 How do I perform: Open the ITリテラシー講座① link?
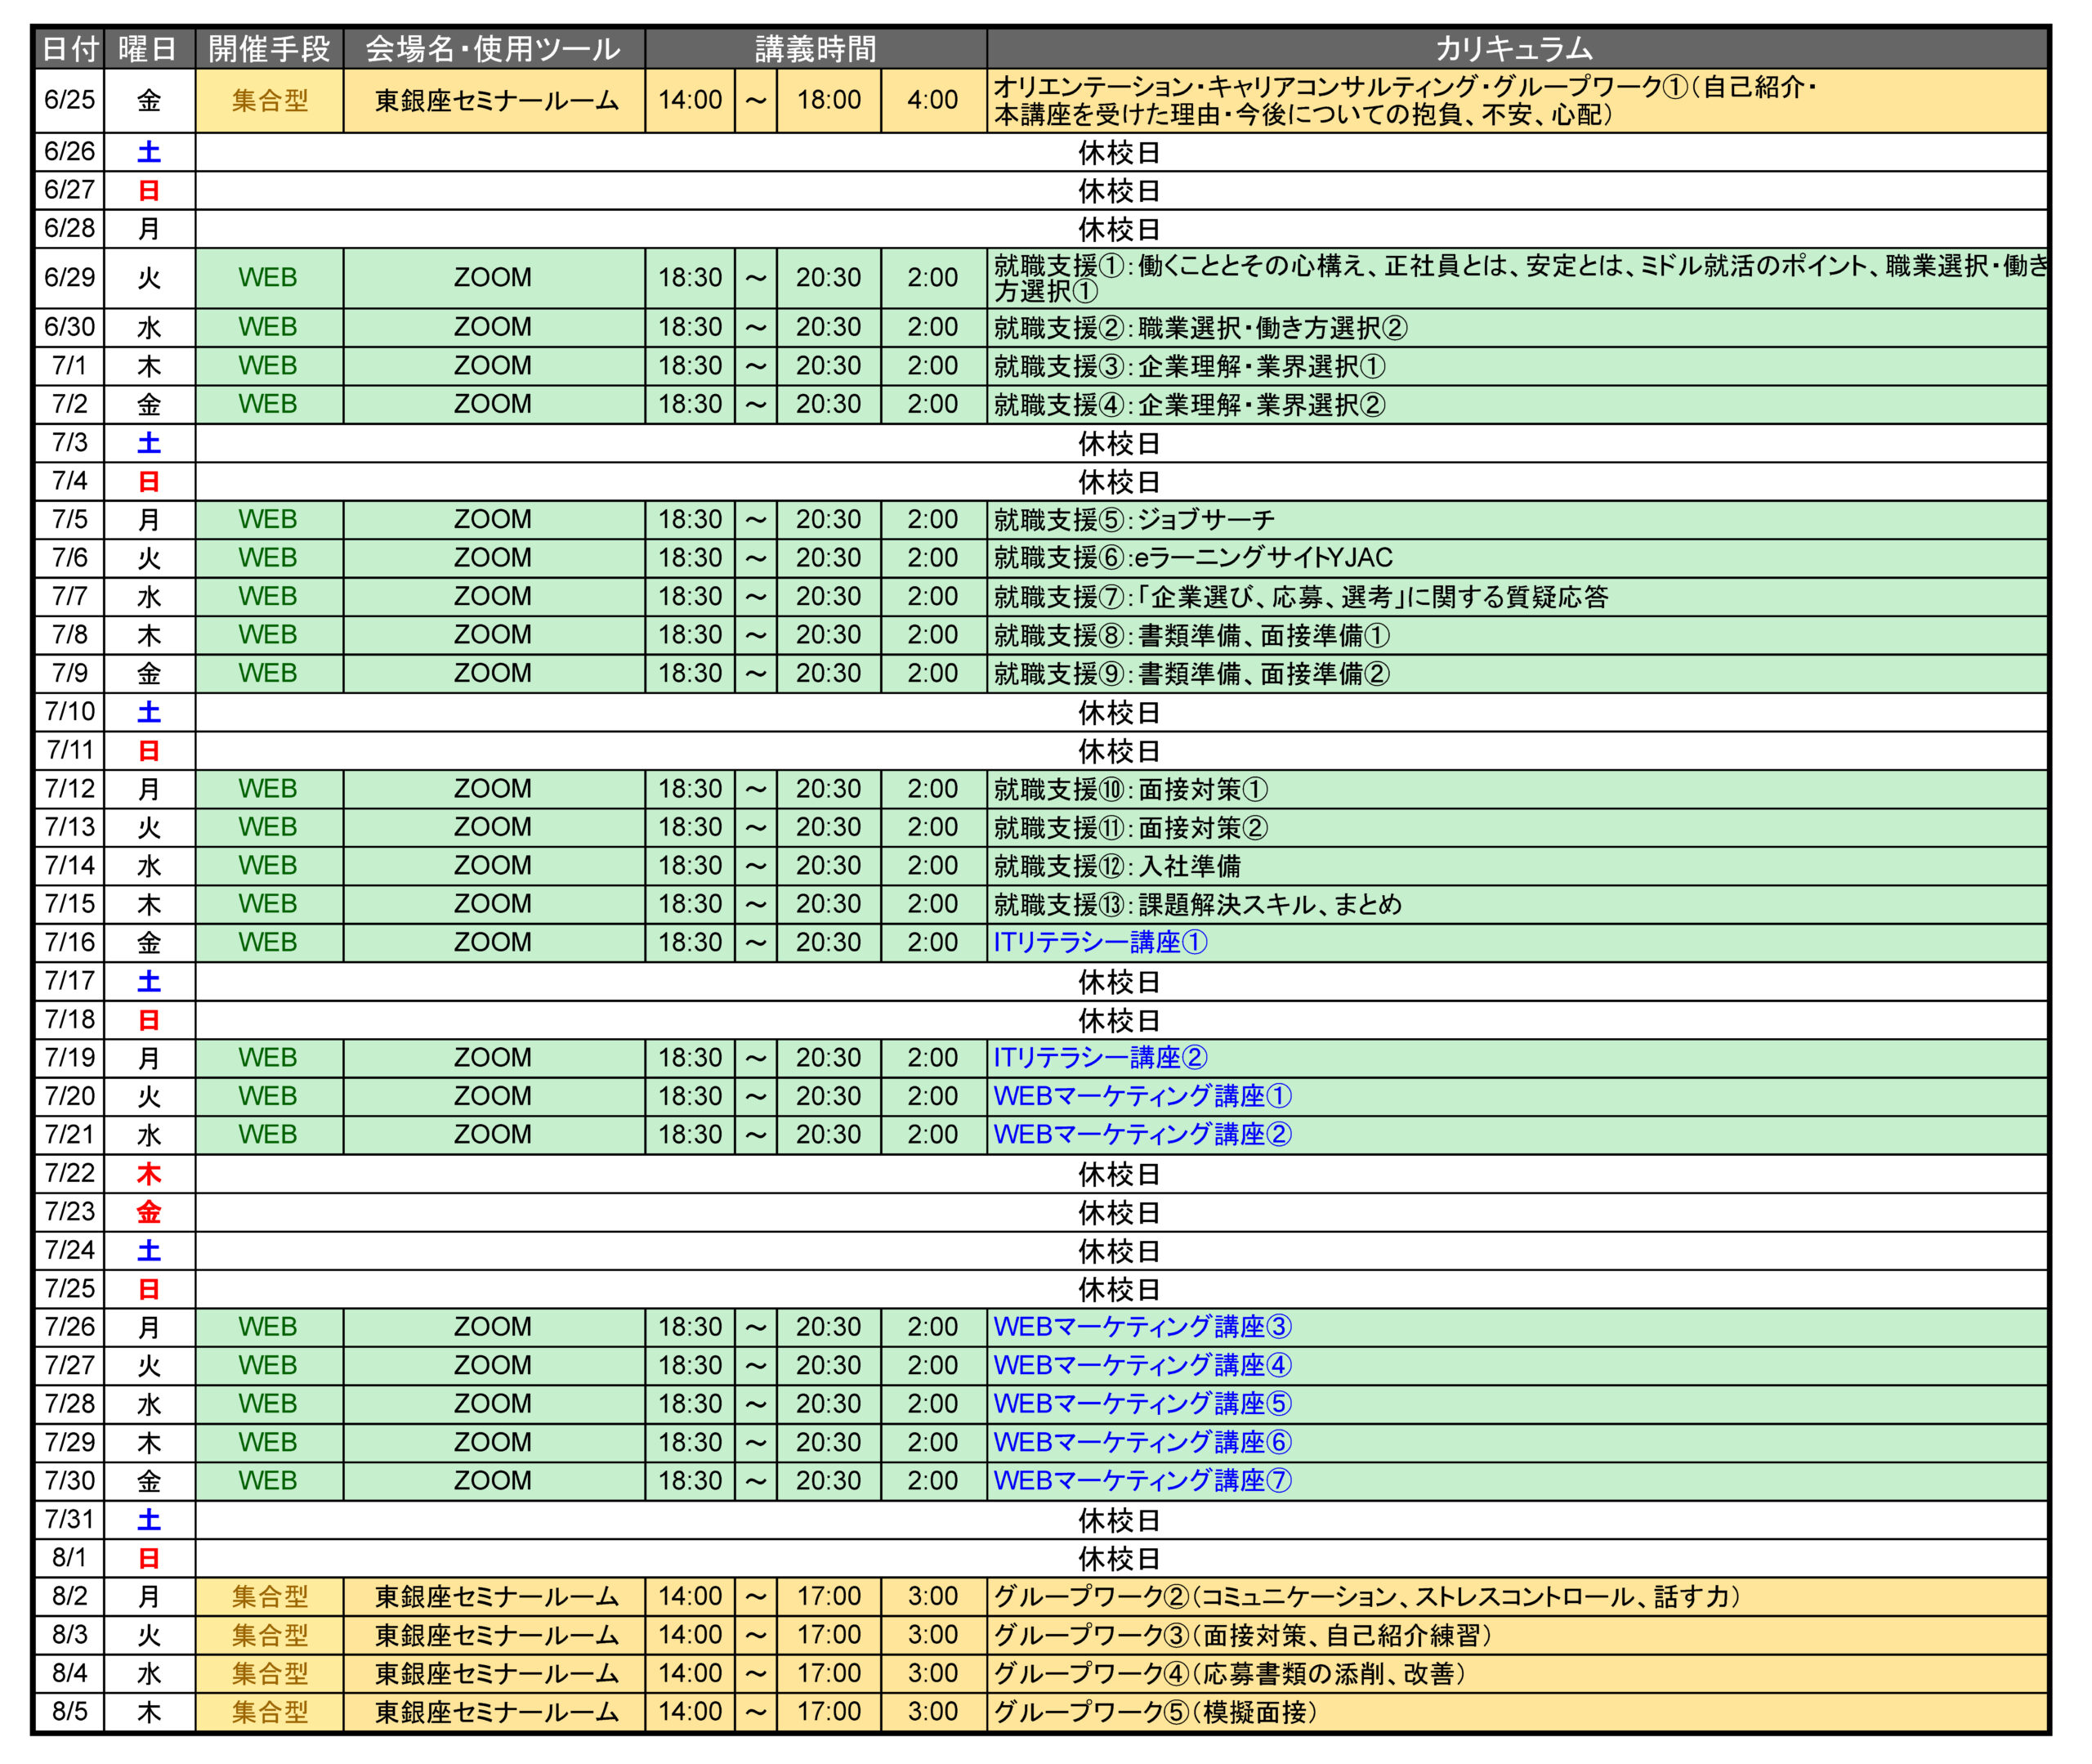click(1101, 943)
